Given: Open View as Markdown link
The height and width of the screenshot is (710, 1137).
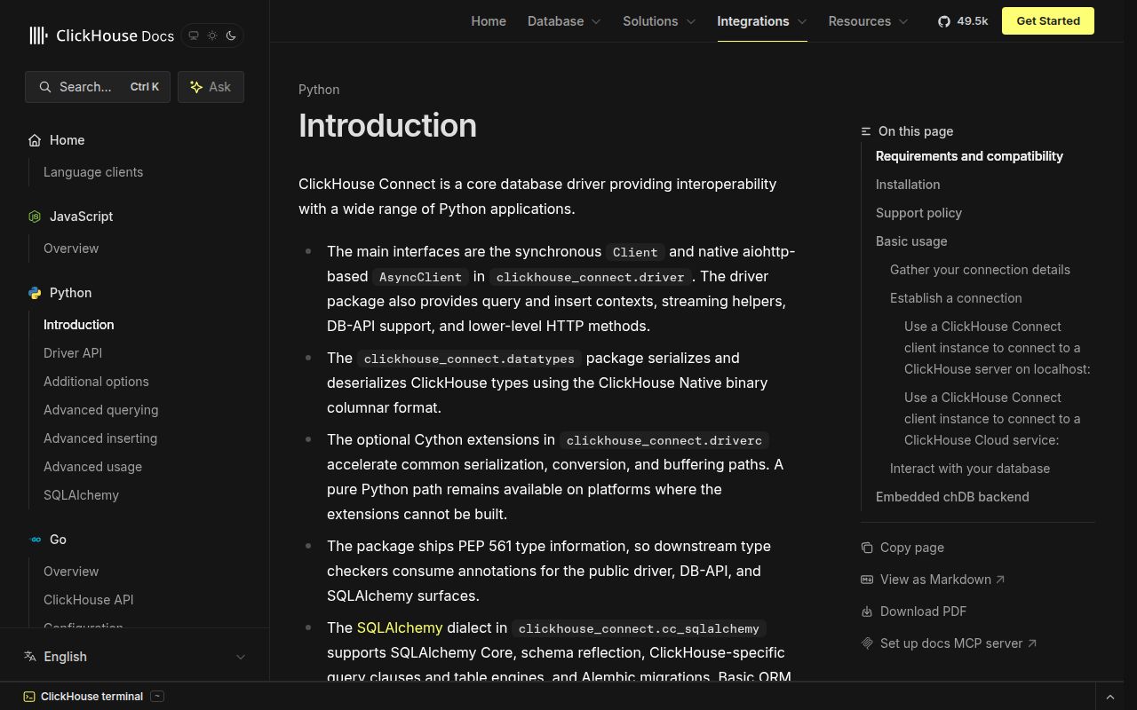Looking at the screenshot, I should (942, 580).
